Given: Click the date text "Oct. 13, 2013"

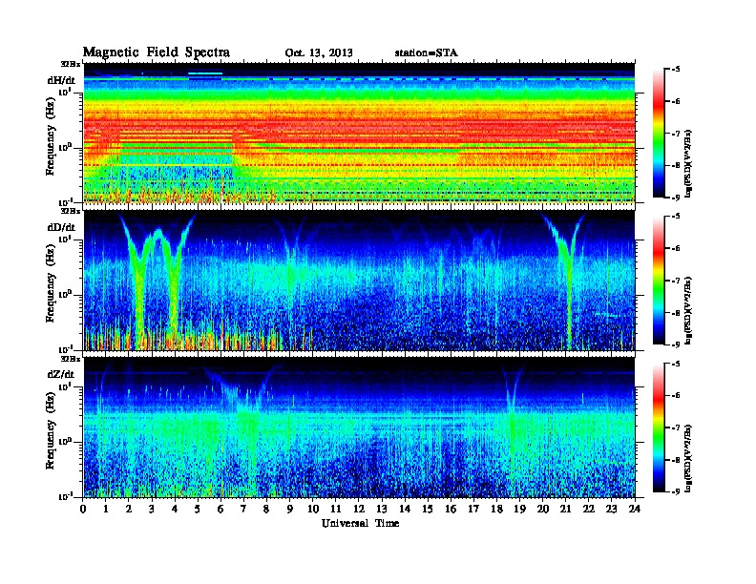Looking at the screenshot, I should 319,53.
